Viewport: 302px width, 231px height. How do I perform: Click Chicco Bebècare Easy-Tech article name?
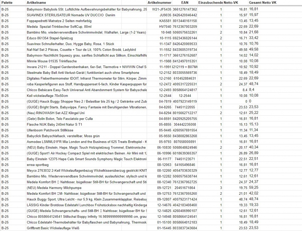point(87,90)
